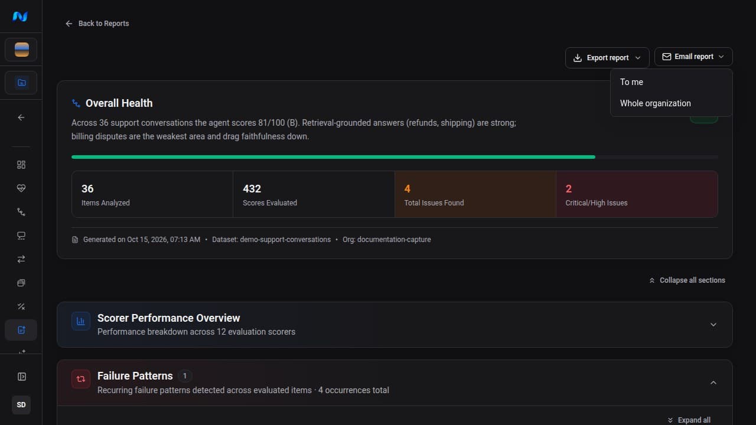Close the Email report dropdown
Image resolution: width=756 pixels, height=425 pixels.
pyautogui.click(x=693, y=57)
